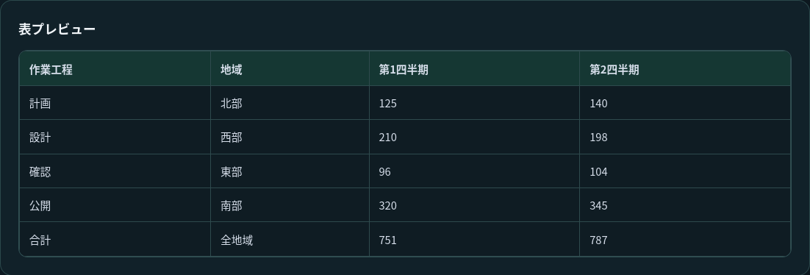Select the 合計 row cell

point(115,239)
